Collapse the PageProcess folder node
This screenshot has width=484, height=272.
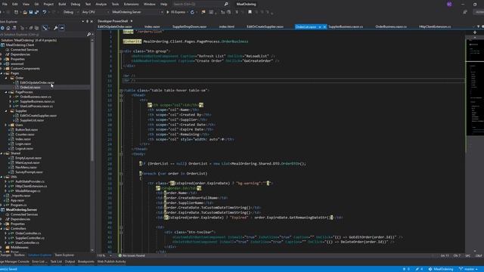pos(6,92)
